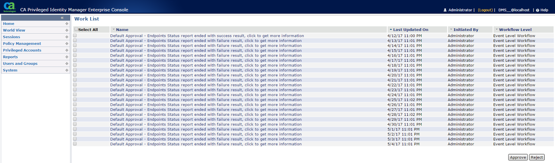Screen dimensions: 555x163
Task: Sort by Initiated By column
Action: click(x=466, y=29)
